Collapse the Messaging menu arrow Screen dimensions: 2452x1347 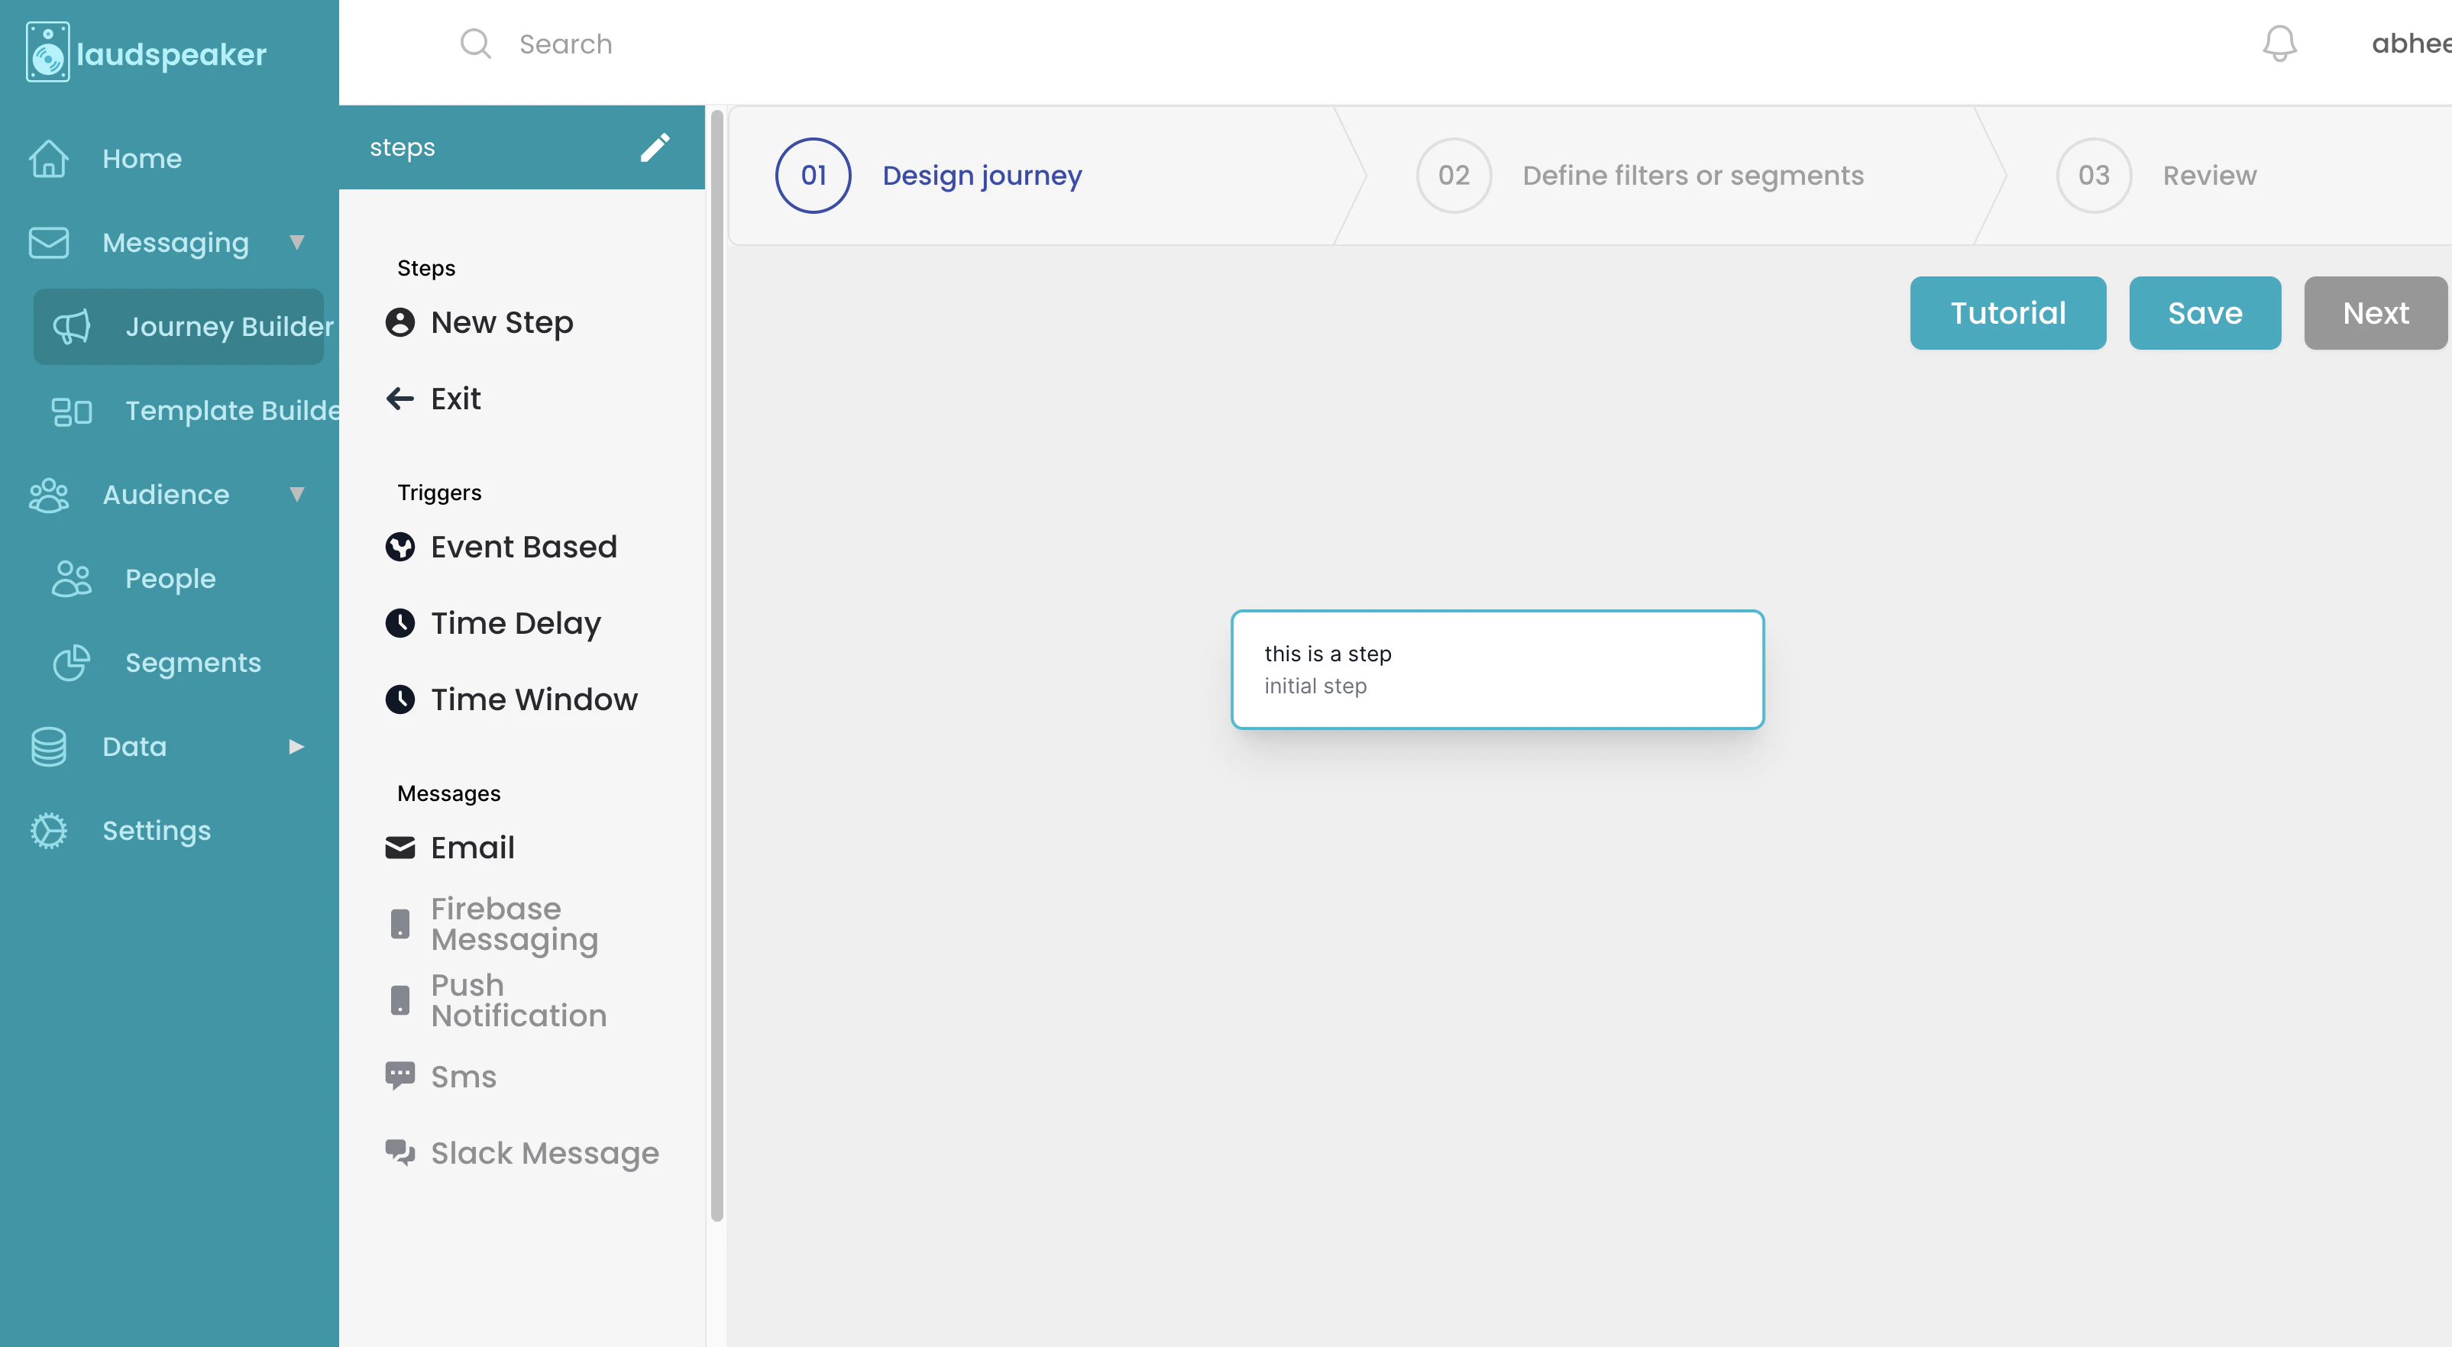tap(297, 243)
